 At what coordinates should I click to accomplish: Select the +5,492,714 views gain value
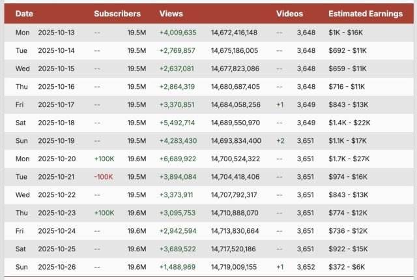coord(177,122)
